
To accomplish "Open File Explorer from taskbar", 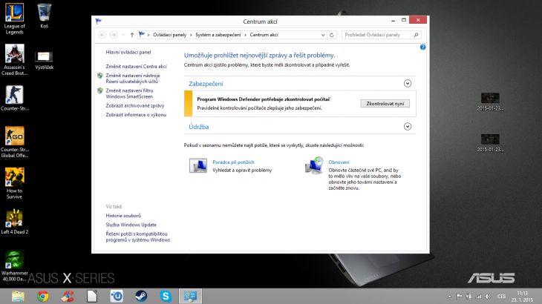I will pos(18,297).
